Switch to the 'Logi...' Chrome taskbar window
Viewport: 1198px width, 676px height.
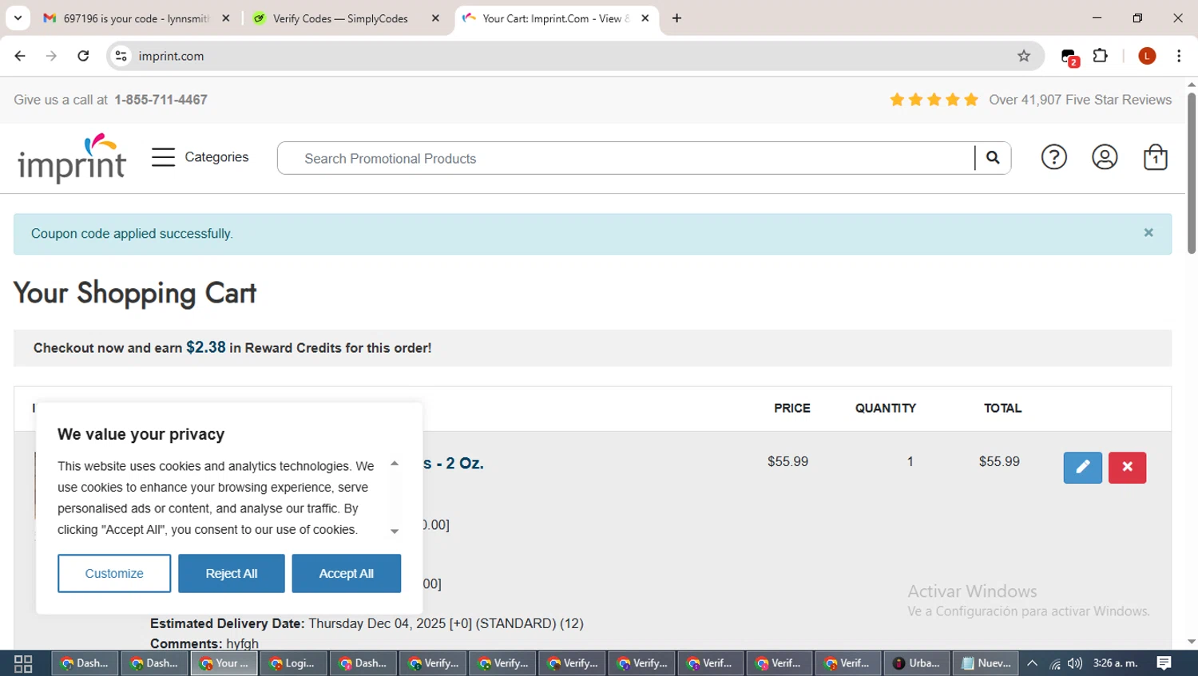[293, 663]
